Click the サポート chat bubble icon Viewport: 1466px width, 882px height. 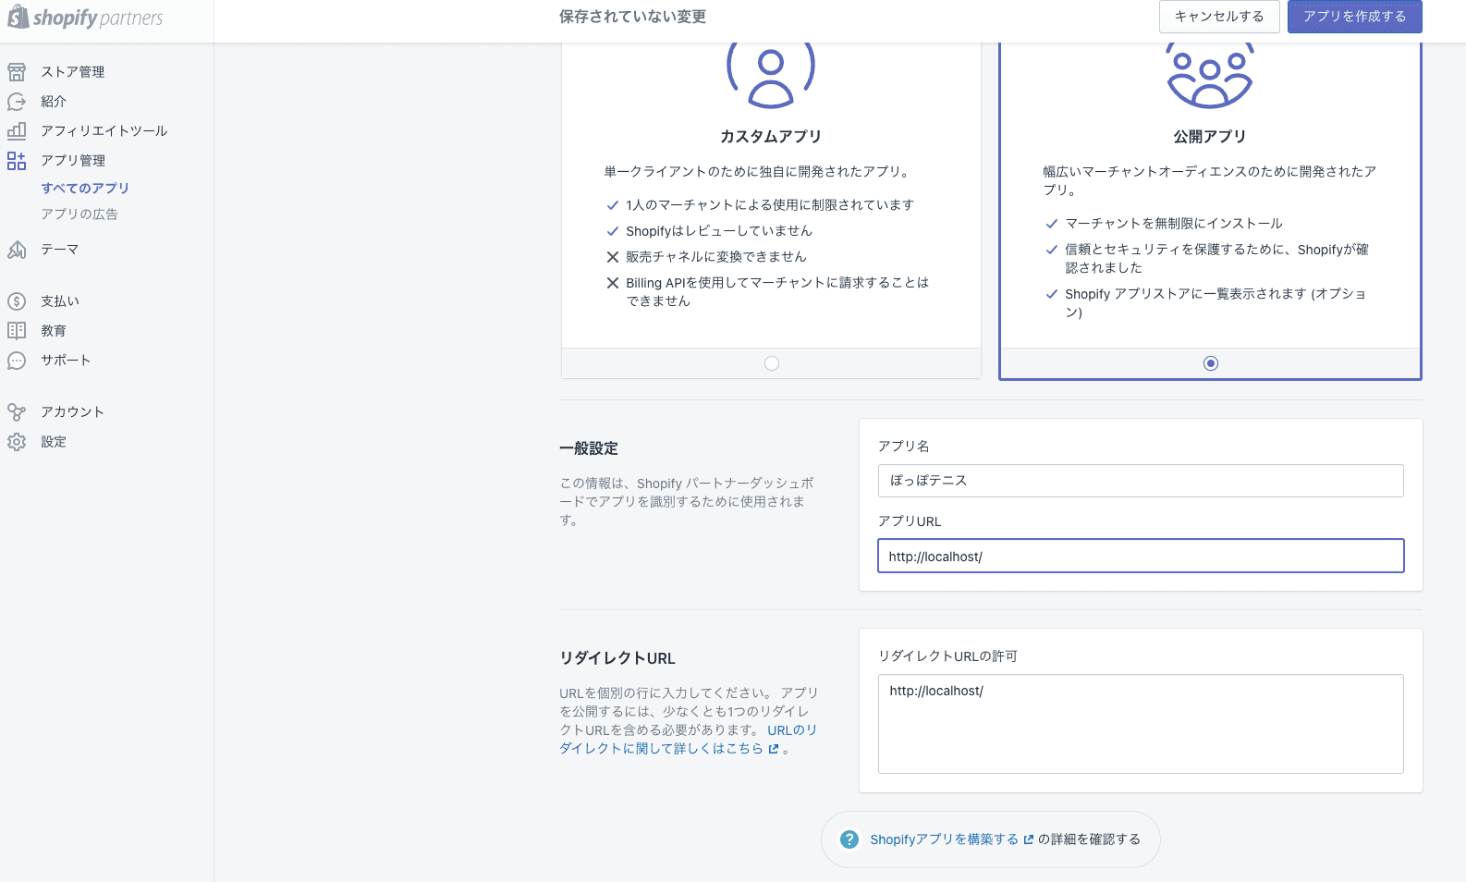tap(17, 360)
